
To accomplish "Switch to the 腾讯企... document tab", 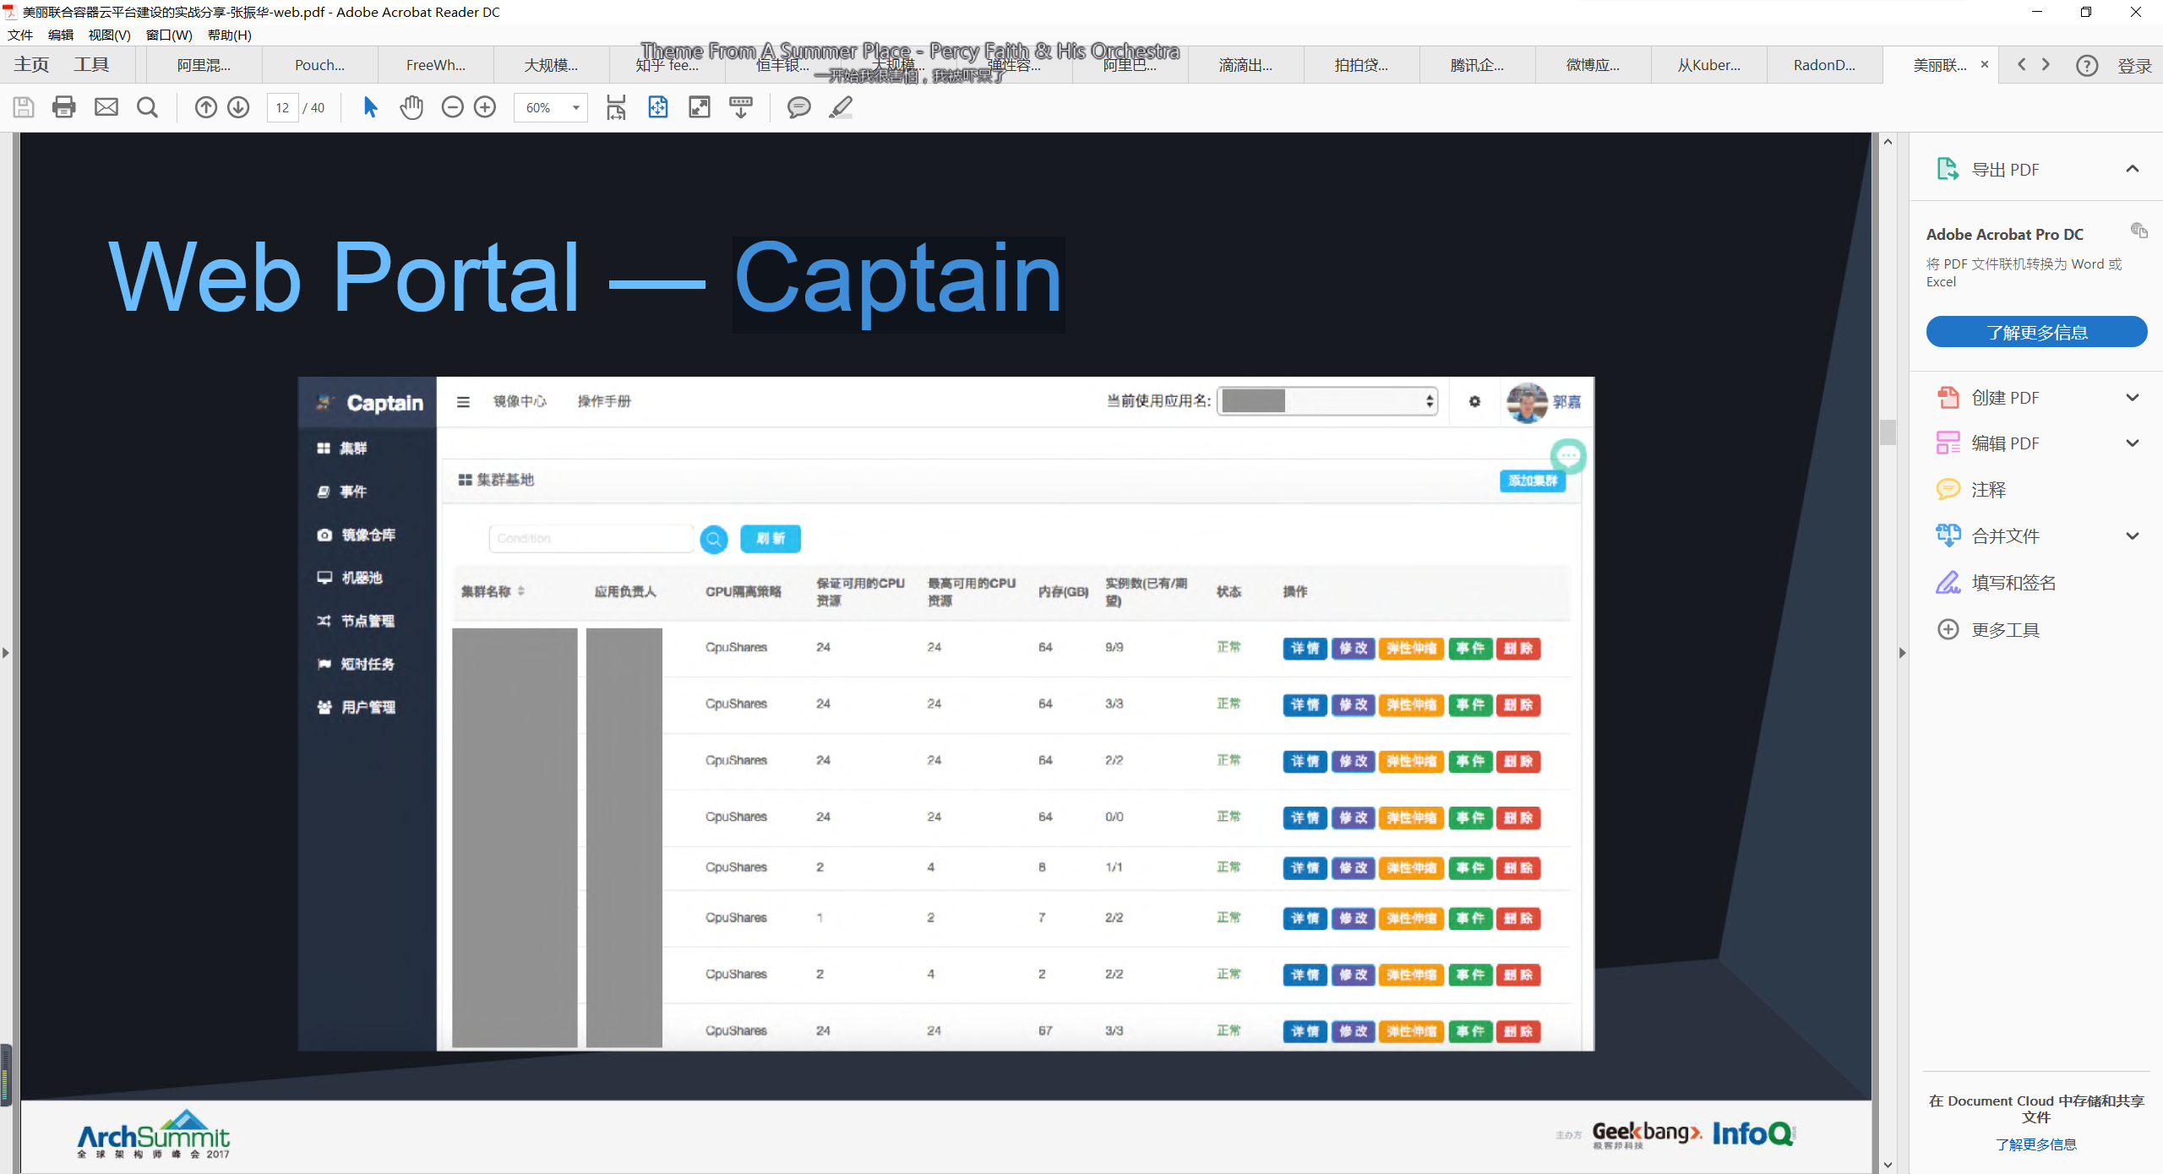I will coord(1477,65).
